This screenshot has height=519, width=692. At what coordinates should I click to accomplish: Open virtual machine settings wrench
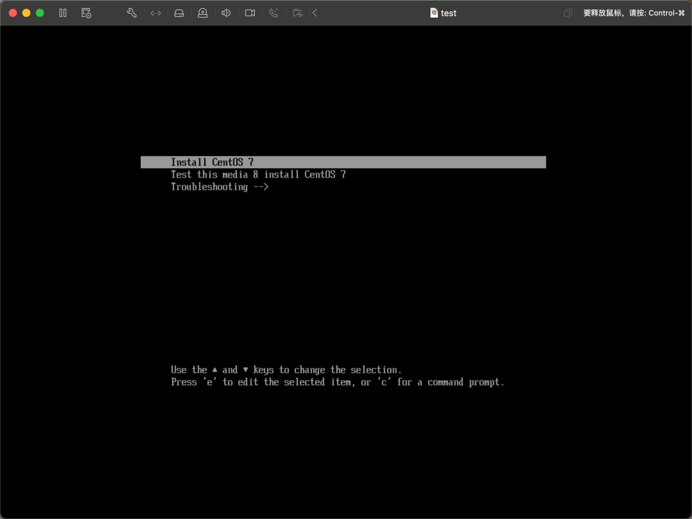pyautogui.click(x=132, y=13)
